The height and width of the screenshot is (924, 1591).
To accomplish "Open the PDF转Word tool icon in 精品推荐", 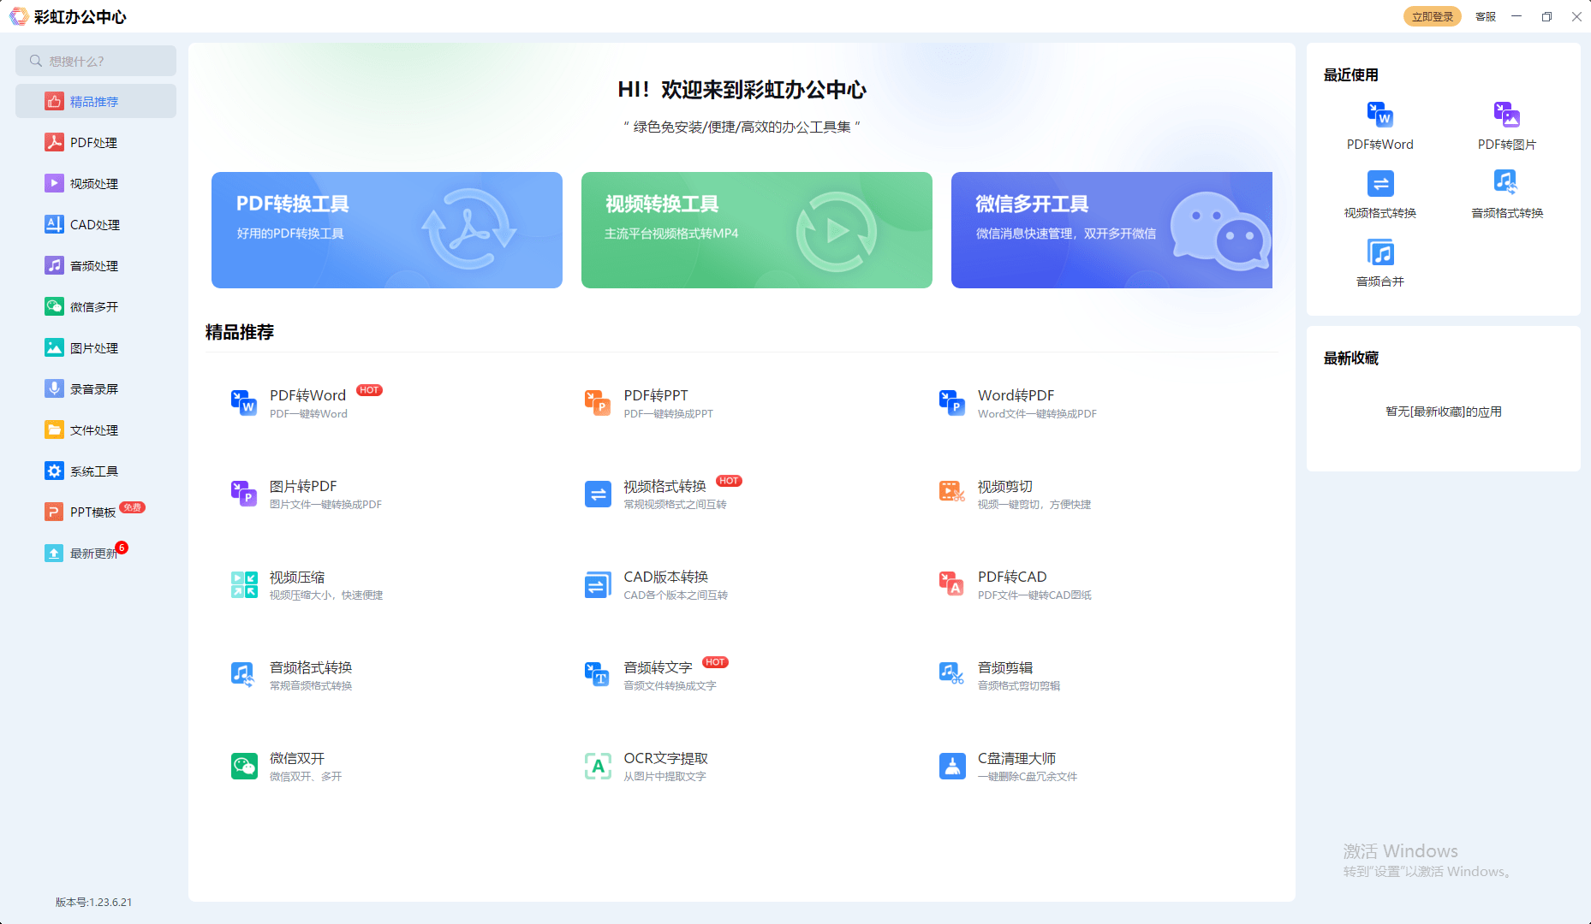I will [x=244, y=403].
